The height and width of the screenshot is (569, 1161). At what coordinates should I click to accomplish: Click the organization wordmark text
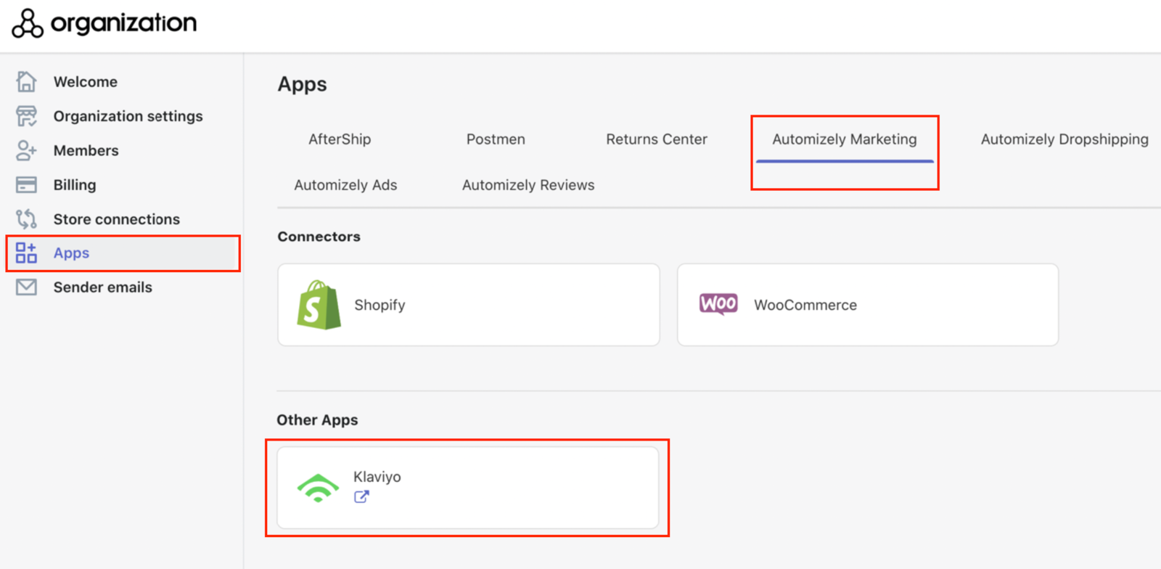123,23
